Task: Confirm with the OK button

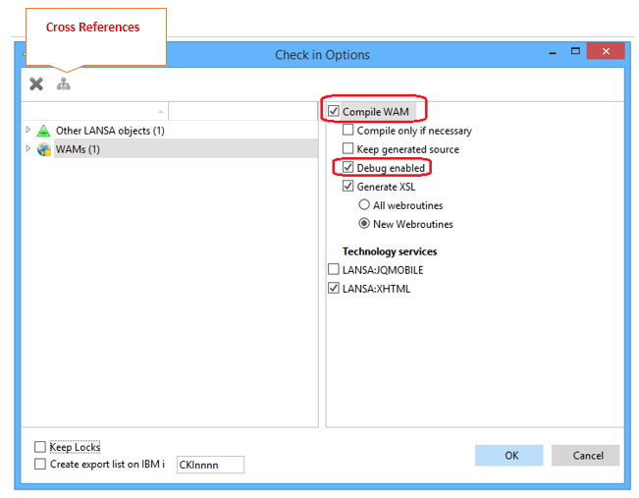Action: pyautogui.click(x=509, y=456)
